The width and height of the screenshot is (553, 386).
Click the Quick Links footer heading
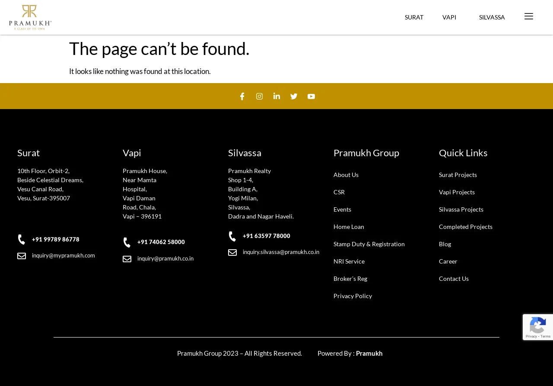click(463, 153)
